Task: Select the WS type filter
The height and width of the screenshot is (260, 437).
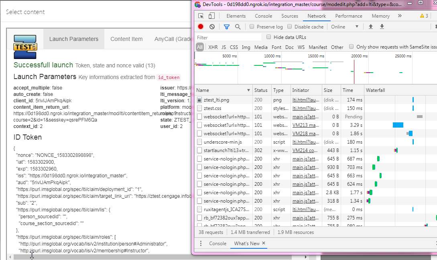Action: (301, 47)
